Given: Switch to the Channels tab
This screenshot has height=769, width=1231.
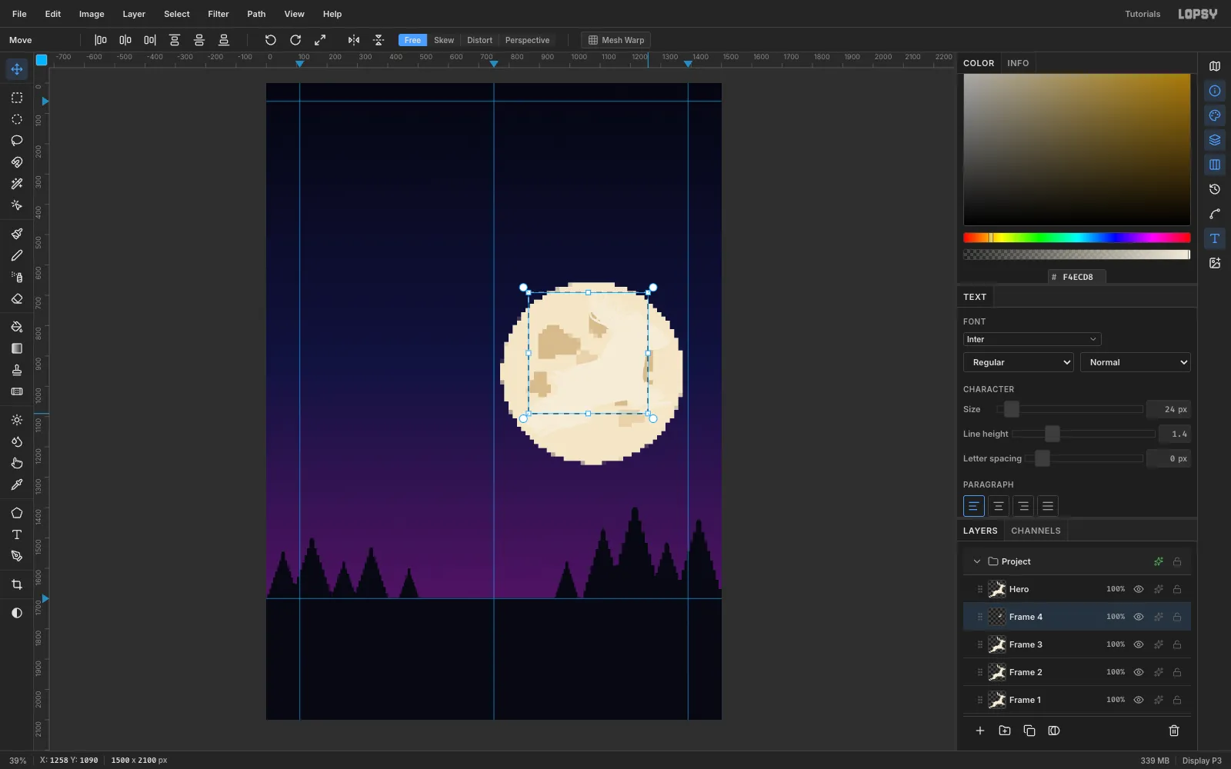Looking at the screenshot, I should 1036,531.
